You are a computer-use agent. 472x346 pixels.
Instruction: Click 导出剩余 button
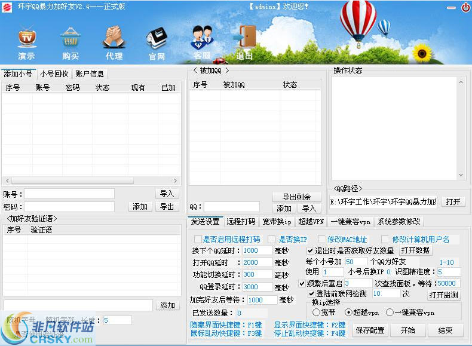(296, 197)
